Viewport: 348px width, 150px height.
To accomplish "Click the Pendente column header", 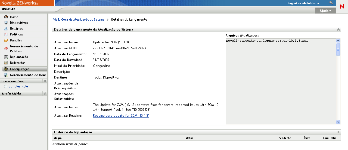I will pyautogui.click(x=285, y=138).
